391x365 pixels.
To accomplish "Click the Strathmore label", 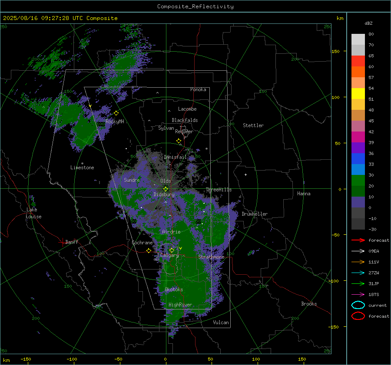I will 211,257.
